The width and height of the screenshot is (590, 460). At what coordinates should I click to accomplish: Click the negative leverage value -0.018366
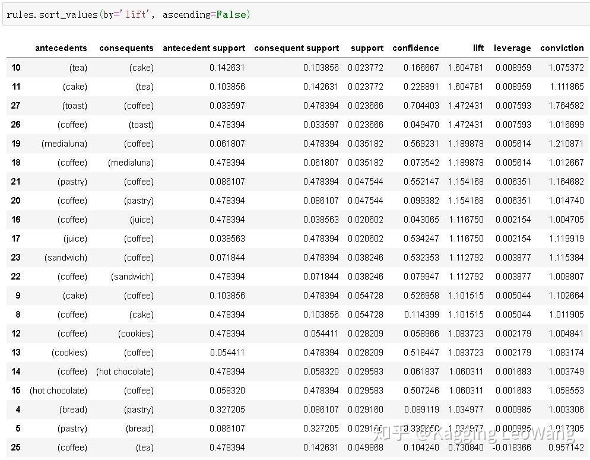point(512,448)
